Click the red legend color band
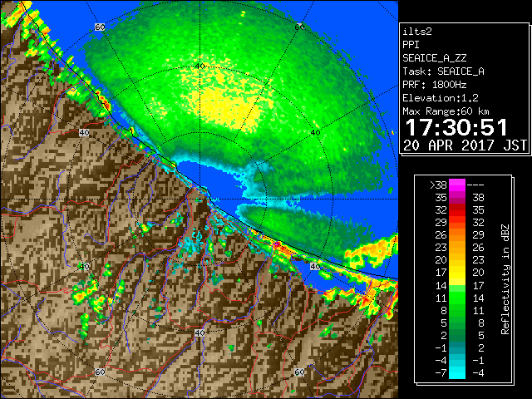 pyautogui.click(x=457, y=210)
